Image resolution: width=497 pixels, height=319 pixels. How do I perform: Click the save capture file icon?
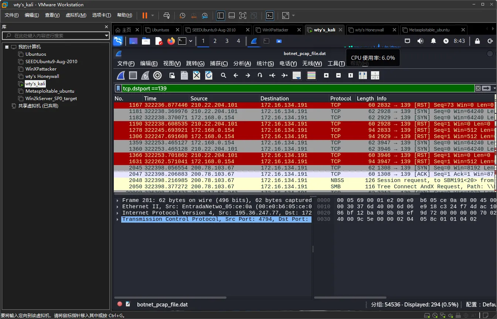point(184,76)
